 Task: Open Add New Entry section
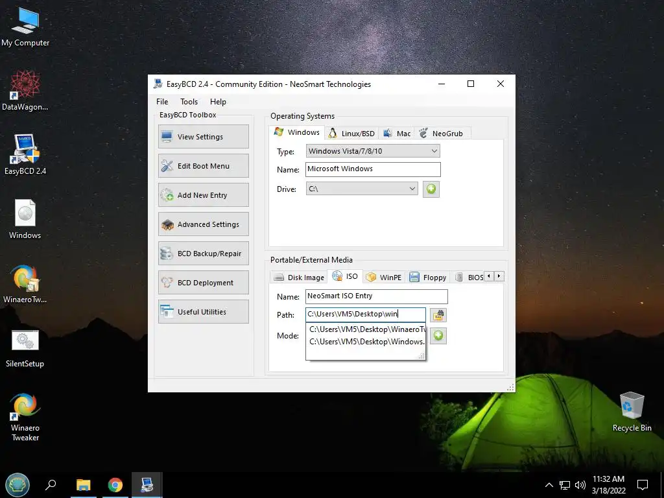coord(203,195)
